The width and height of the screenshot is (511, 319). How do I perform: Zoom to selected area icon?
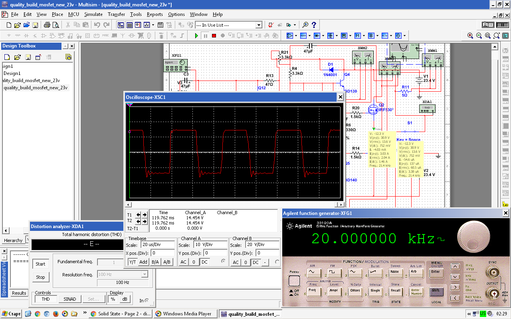click(x=487, y=35)
